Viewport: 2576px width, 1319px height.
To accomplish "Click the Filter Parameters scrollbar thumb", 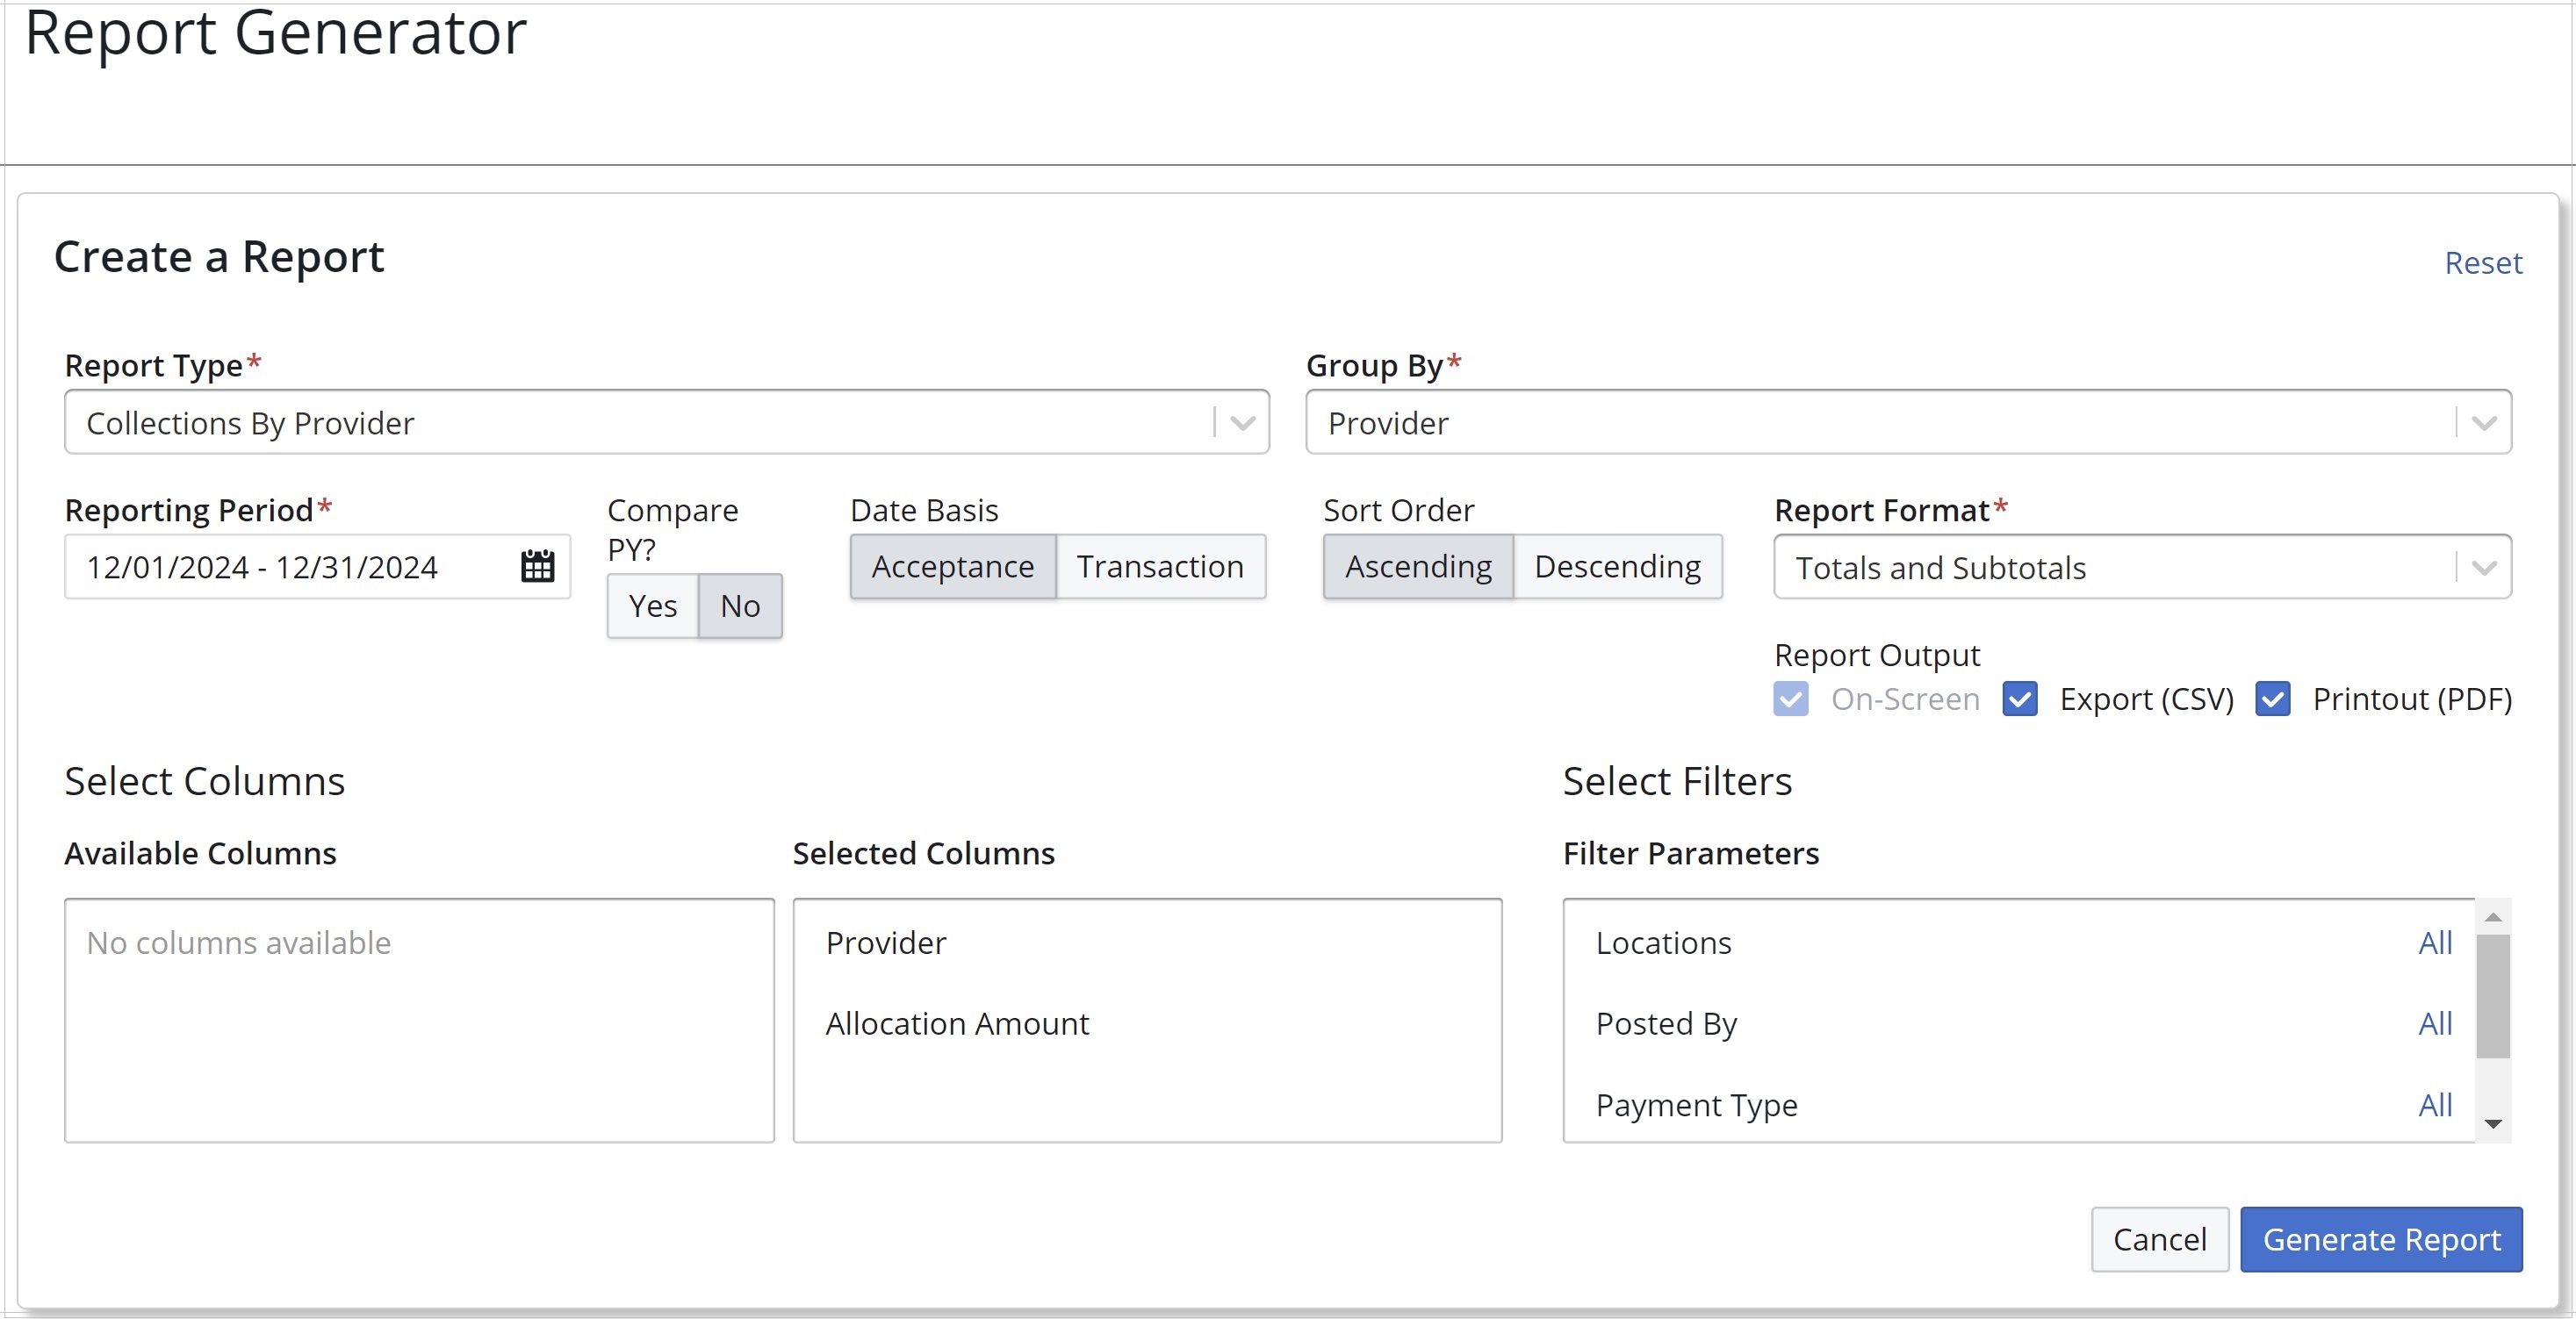I will click(2493, 995).
